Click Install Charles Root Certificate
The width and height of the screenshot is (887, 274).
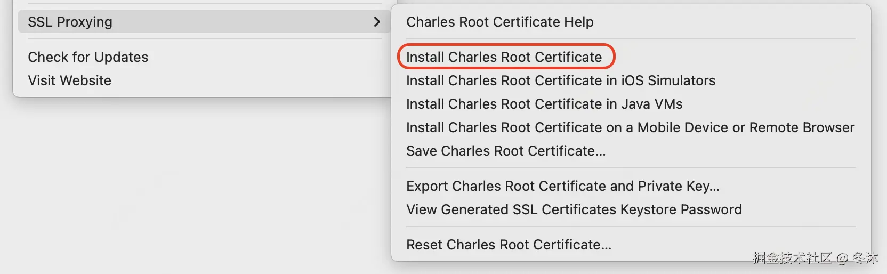504,57
